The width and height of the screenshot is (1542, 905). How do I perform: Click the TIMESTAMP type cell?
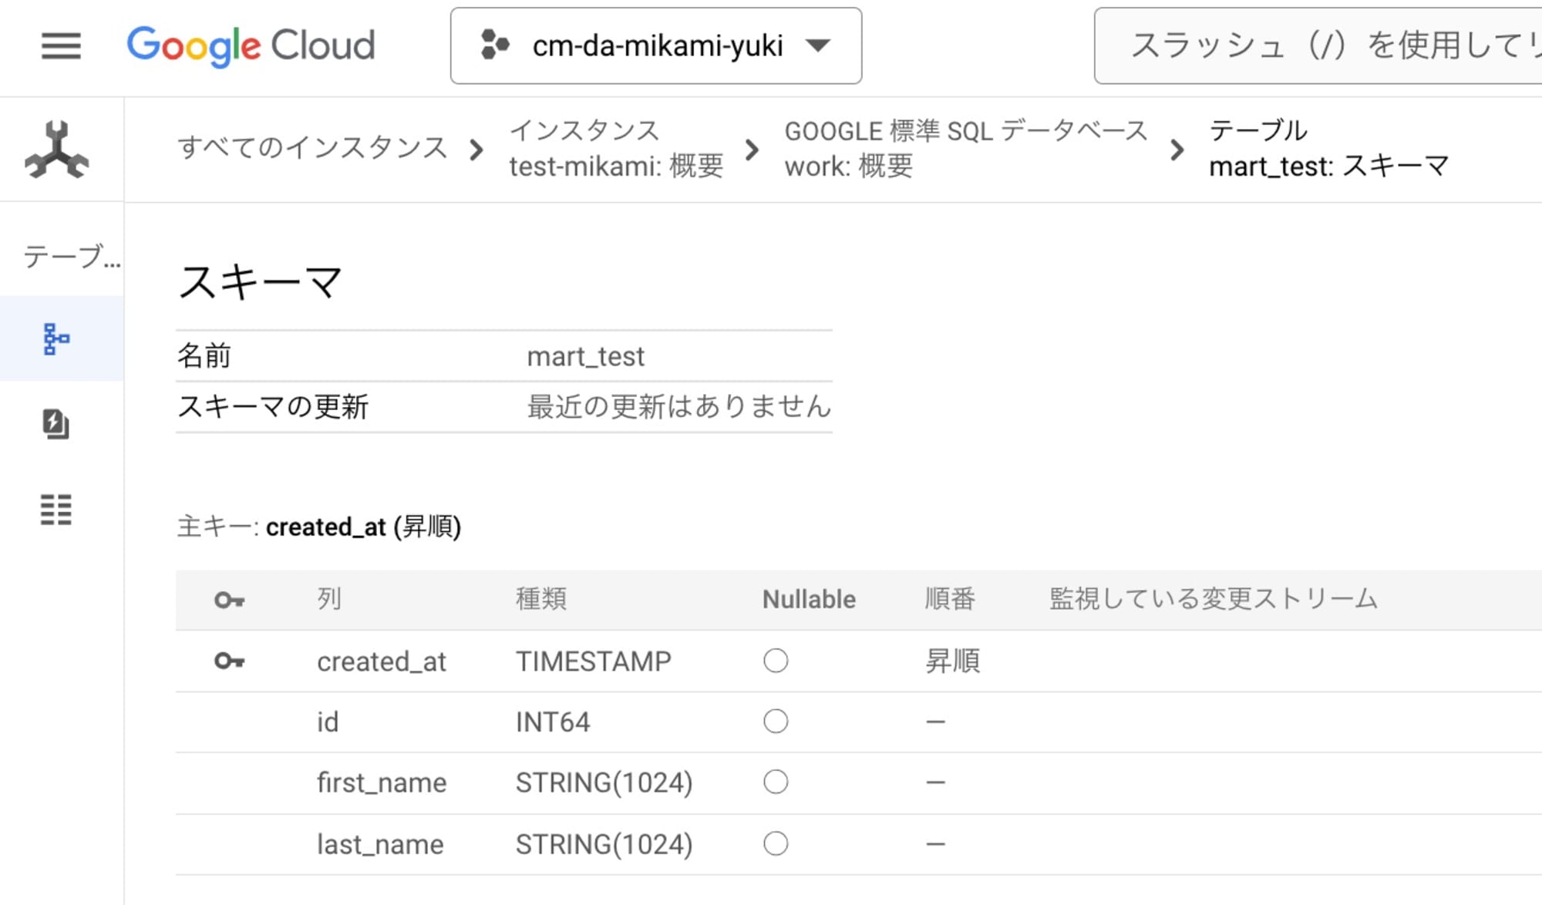point(594,661)
